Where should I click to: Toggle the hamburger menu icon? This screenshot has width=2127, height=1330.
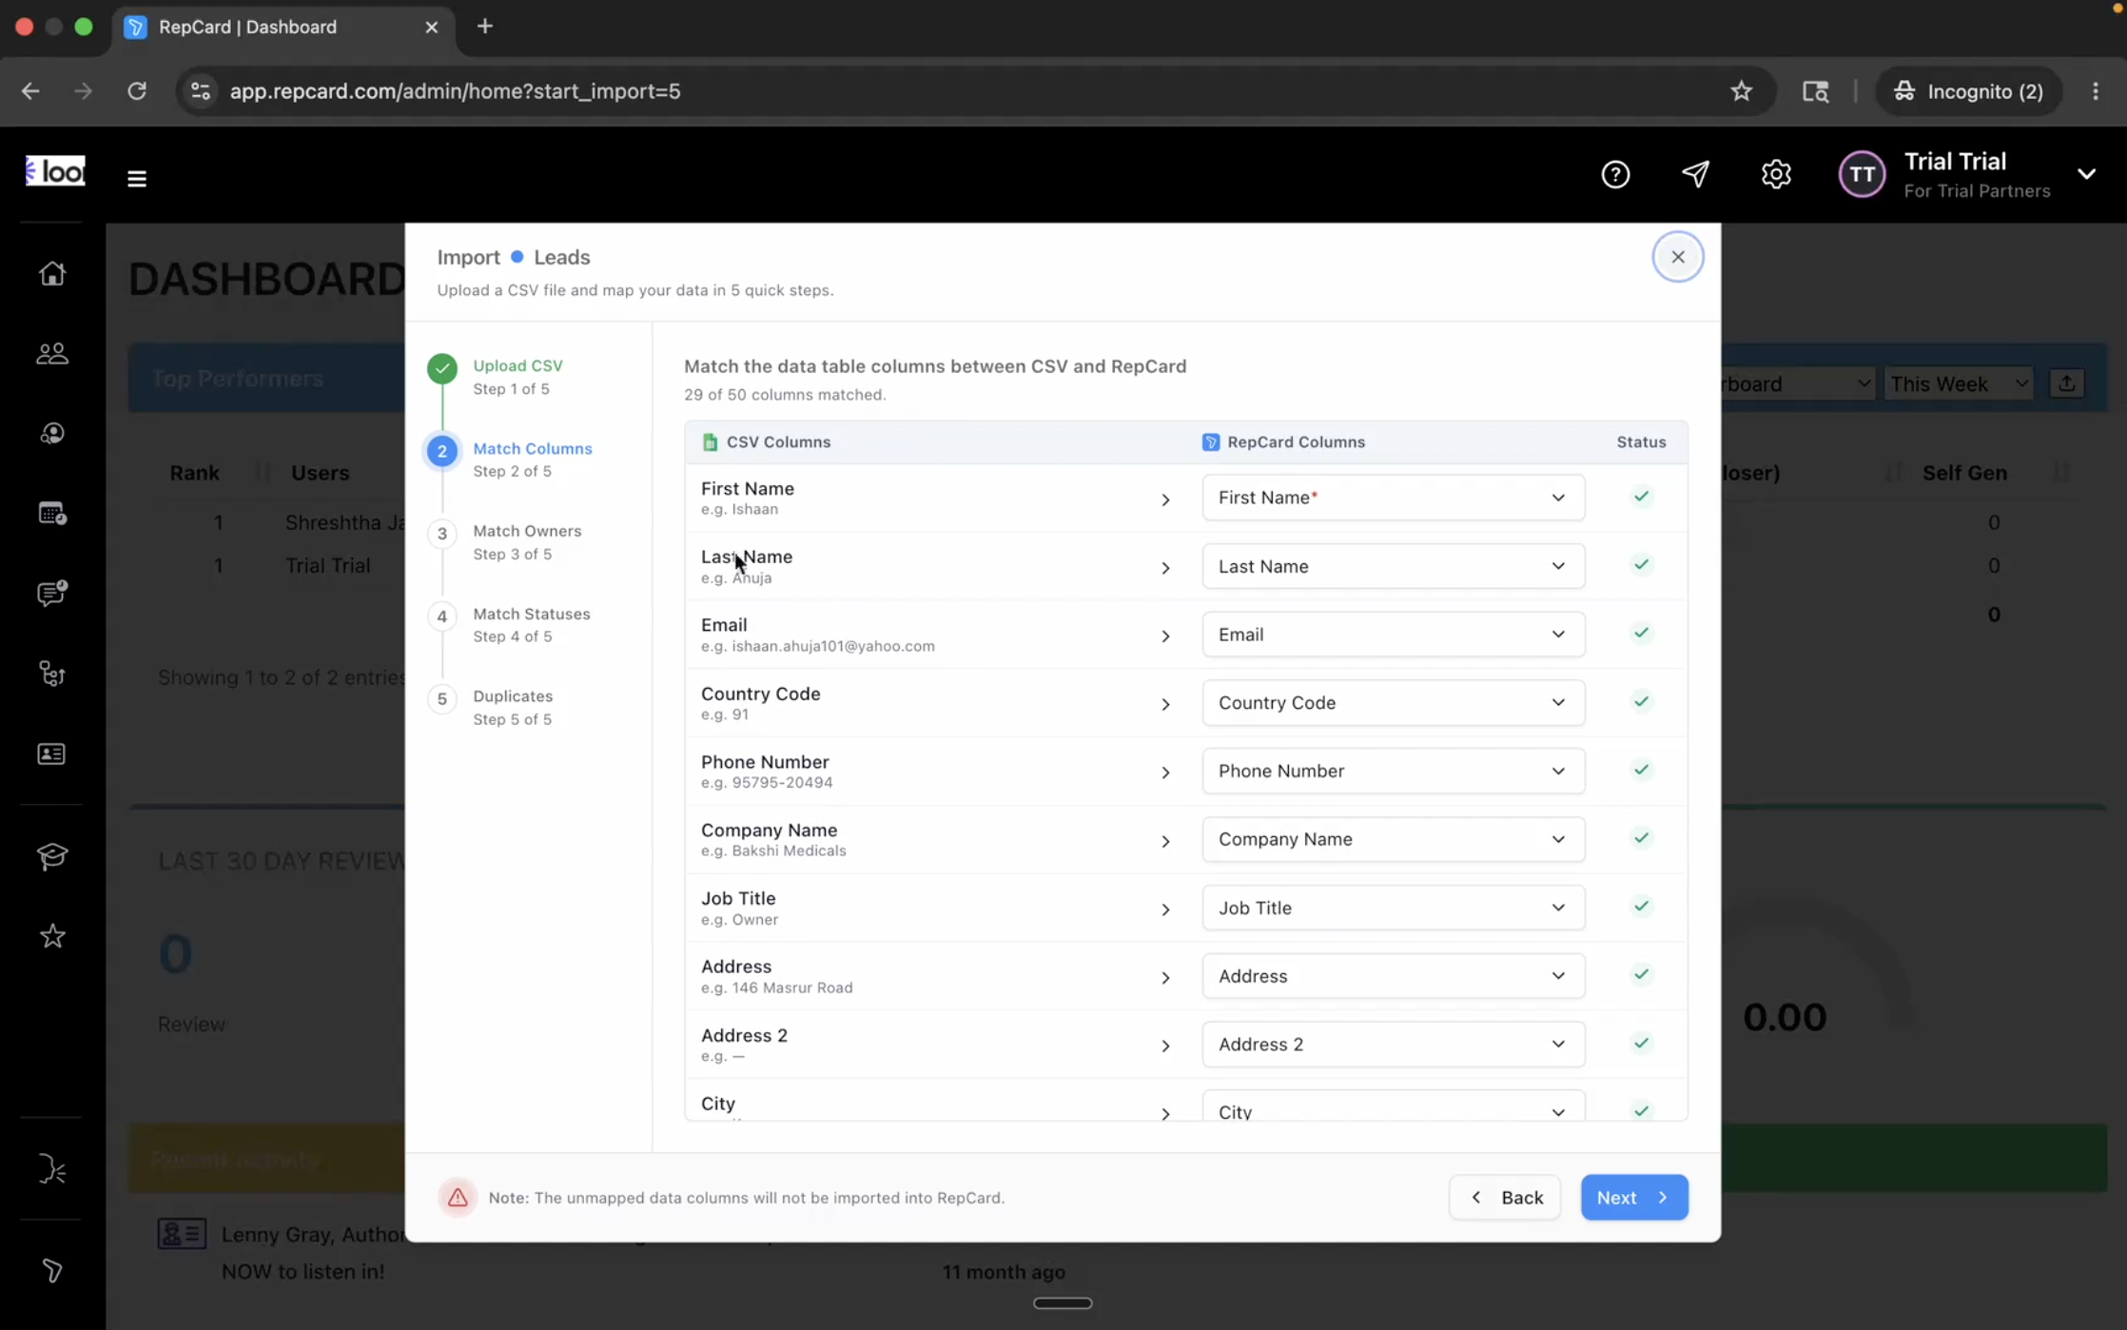click(x=137, y=178)
